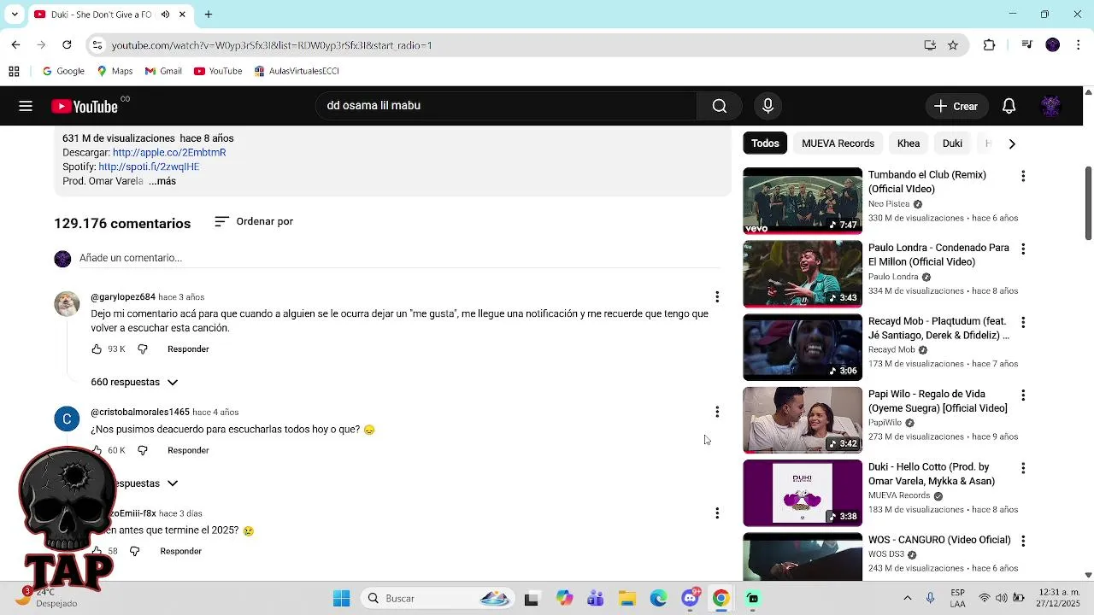Open the Ordenar por sort menu
The width and height of the screenshot is (1094, 615).
tap(254, 221)
